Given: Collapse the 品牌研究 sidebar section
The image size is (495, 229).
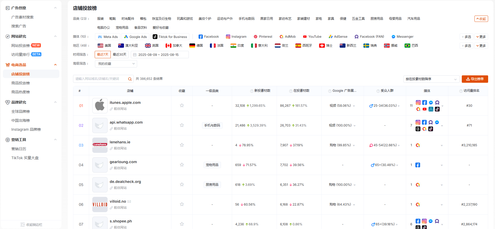Looking at the screenshot, I should [55, 102].
